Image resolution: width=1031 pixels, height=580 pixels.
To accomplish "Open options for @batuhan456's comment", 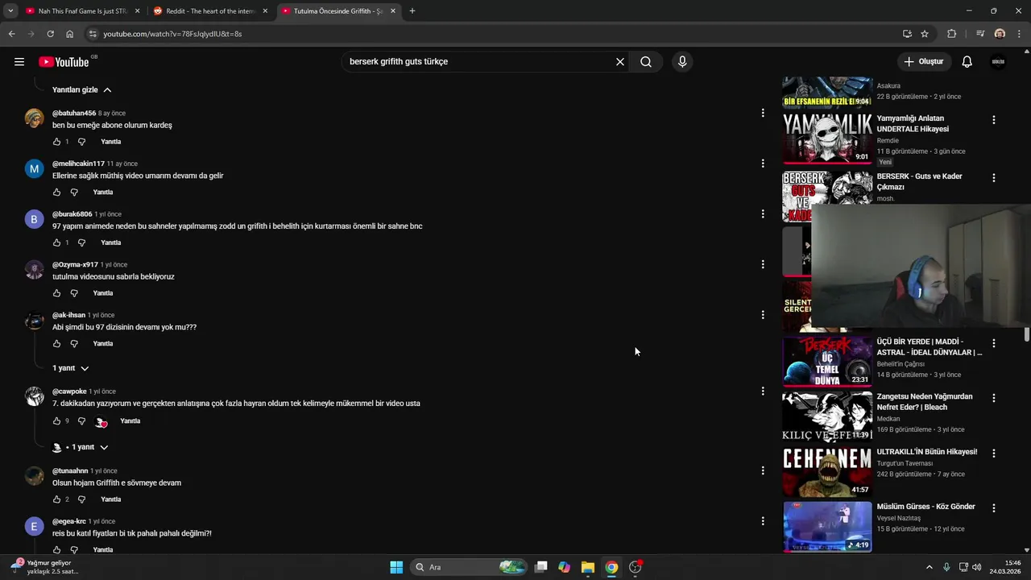I will [x=763, y=113].
